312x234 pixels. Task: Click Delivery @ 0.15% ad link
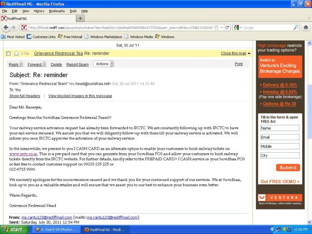pos(280,85)
